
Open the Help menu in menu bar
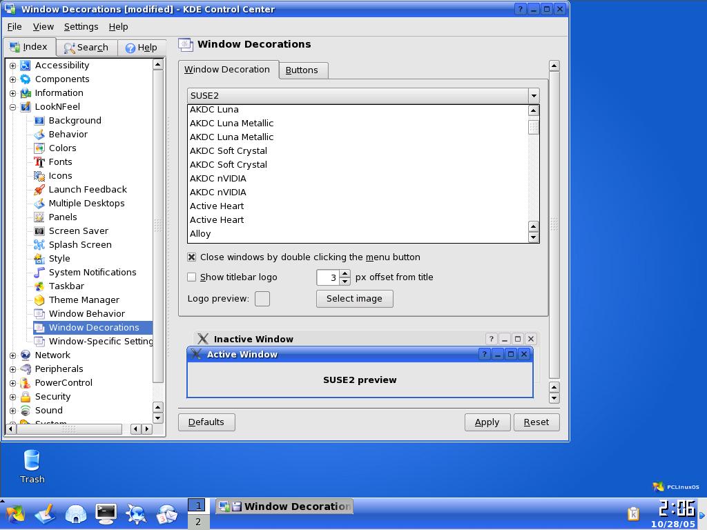tap(119, 27)
